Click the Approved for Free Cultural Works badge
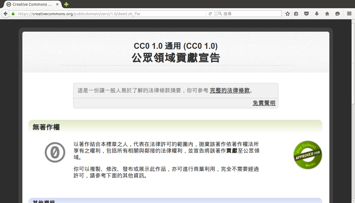The height and width of the screenshot is (203, 355). click(x=308, y=155)
